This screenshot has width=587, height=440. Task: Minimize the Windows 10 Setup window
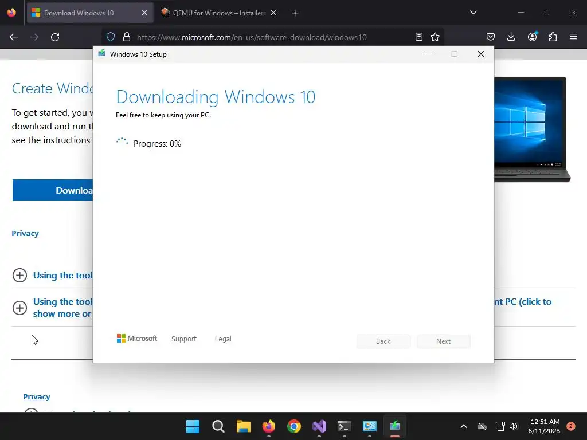tap(429, 54)
